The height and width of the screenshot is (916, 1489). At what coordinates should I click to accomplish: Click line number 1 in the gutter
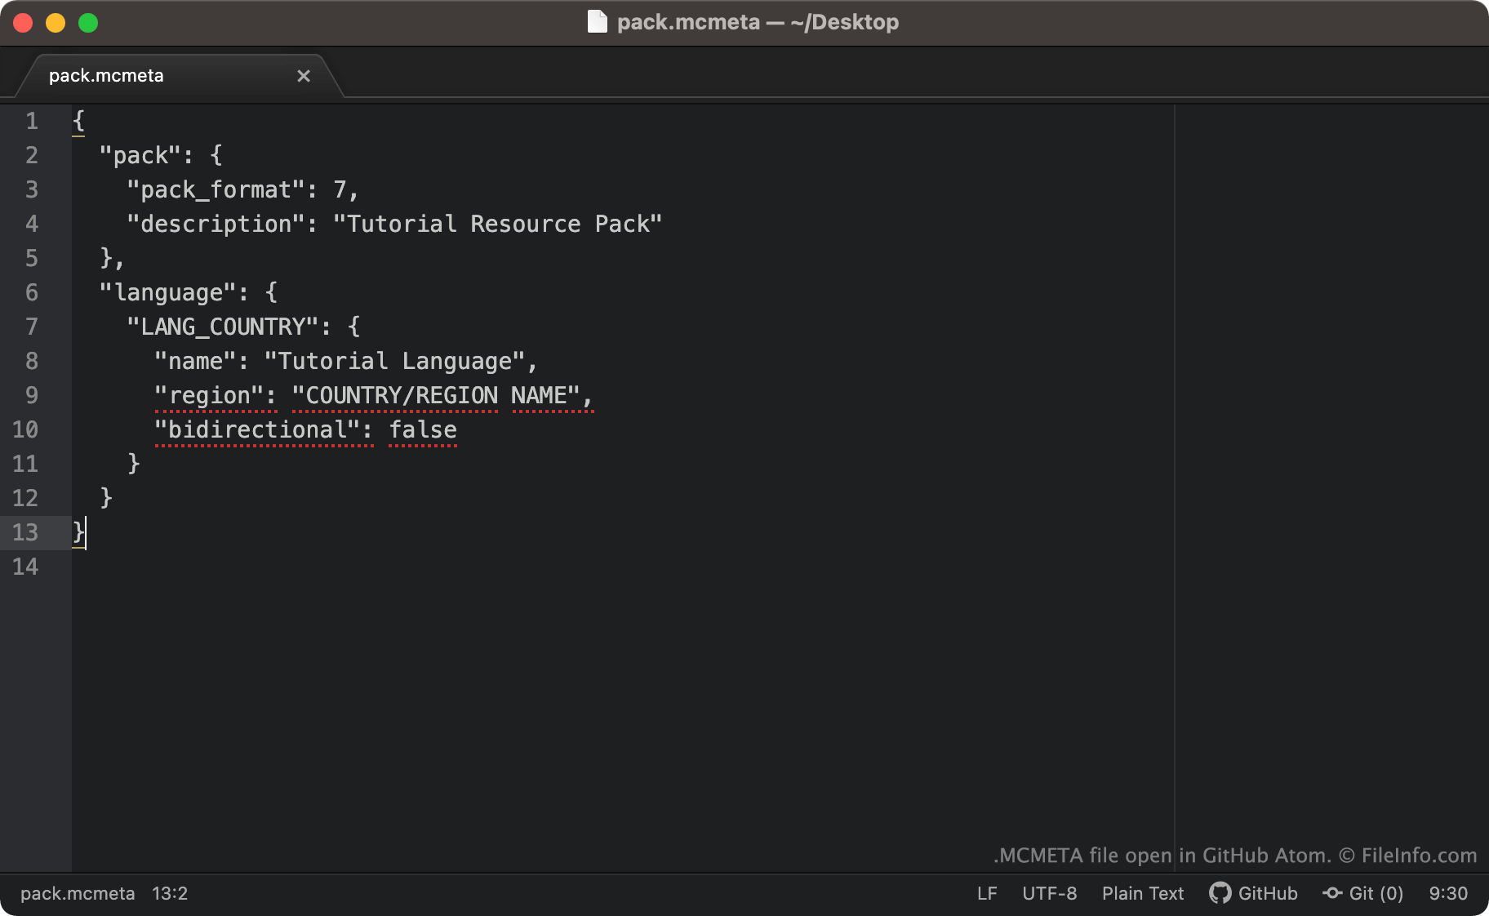tap(32, 121)
